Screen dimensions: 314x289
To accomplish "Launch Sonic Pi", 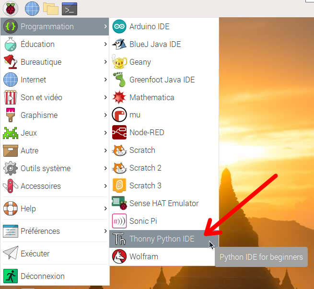I will (164, 221).
